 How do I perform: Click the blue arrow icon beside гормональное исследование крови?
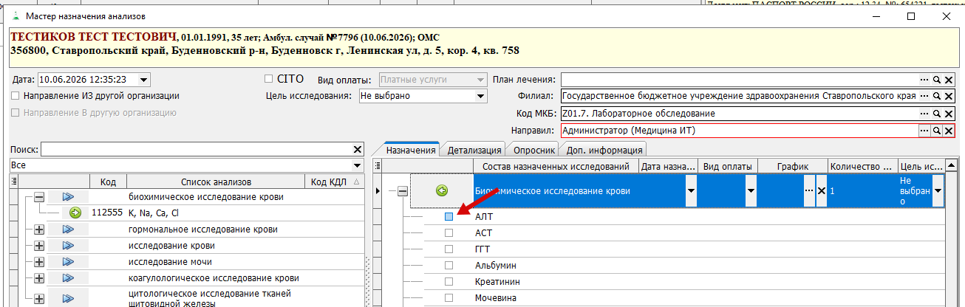(69, 230)
